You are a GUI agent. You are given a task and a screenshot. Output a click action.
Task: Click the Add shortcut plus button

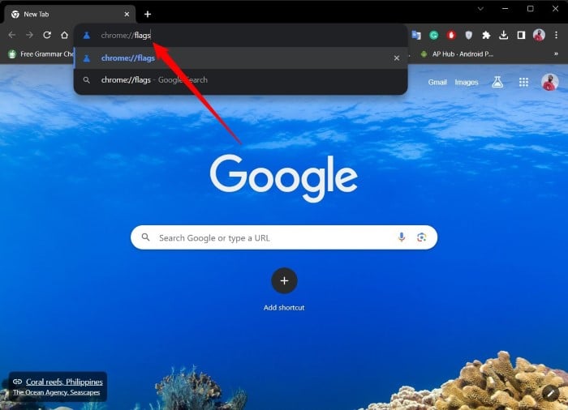coord(284,281)
